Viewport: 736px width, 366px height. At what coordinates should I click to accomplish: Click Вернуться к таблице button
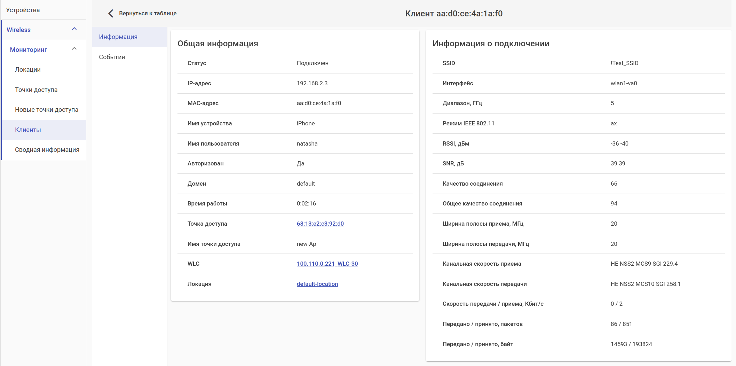click(x=148, y=14)
